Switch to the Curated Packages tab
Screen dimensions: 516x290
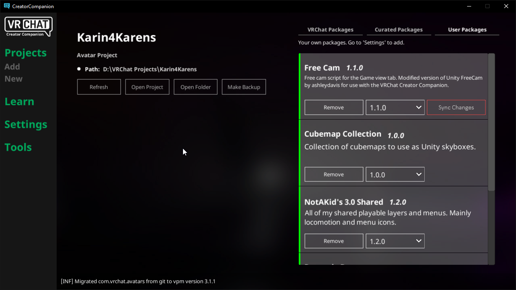pos(399,30)
